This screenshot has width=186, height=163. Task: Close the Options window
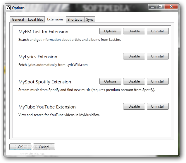[x=171, y=6]
